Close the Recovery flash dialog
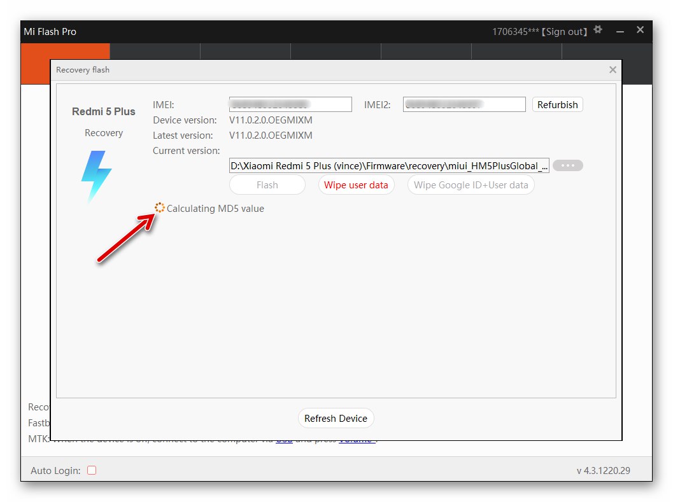The image size is (673, 502). point(613,69)
